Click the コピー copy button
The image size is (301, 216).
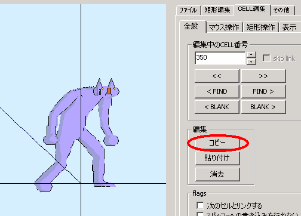point(217,143)
